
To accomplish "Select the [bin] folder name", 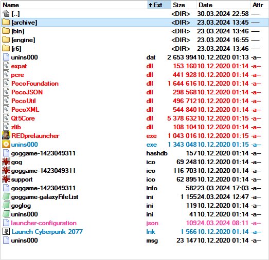I will pyautogui.click(x=18, y=31).
